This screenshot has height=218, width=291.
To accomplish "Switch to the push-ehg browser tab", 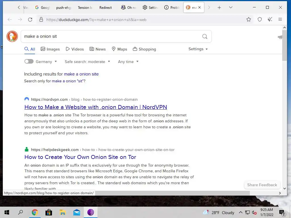I will click(64, 7).
